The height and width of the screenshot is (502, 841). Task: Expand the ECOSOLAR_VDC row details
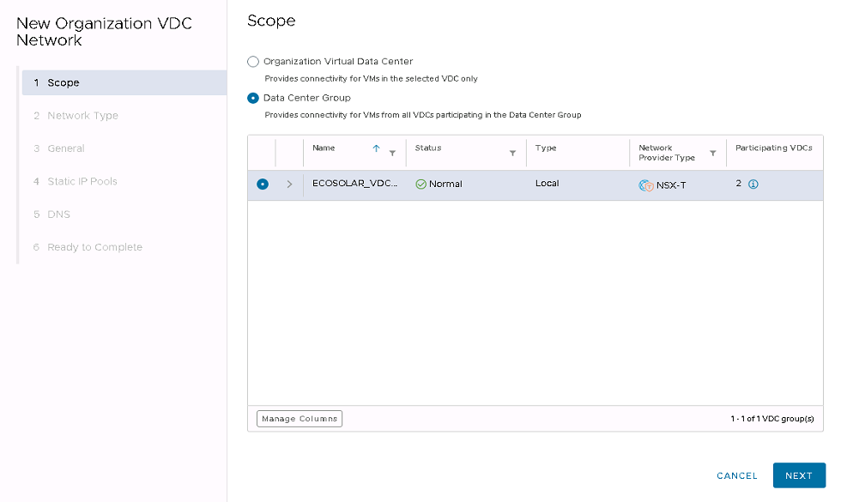coord(289,184)
